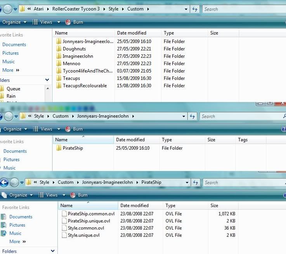Viewport: 286px width, 254px height.
Task: Click Search field in PirateShip window
Action: 244,182
